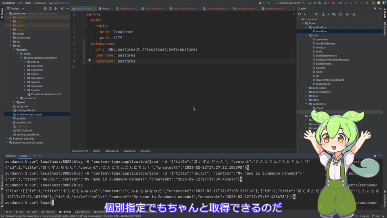Reload all Gradle projects icon
The image size is (387, 218).
coord(300,15)
